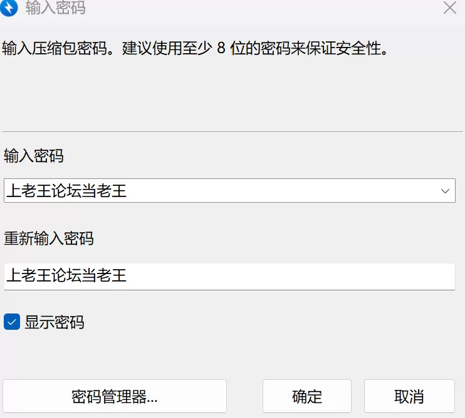Click the blue lightning app icon in title bar

tap(9, 8)
